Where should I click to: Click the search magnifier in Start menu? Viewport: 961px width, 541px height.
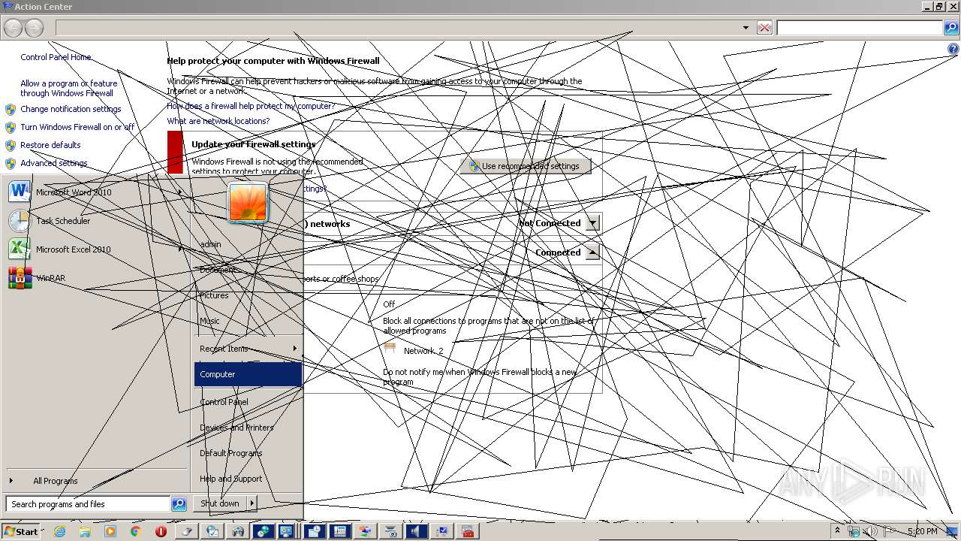point(179,504)
